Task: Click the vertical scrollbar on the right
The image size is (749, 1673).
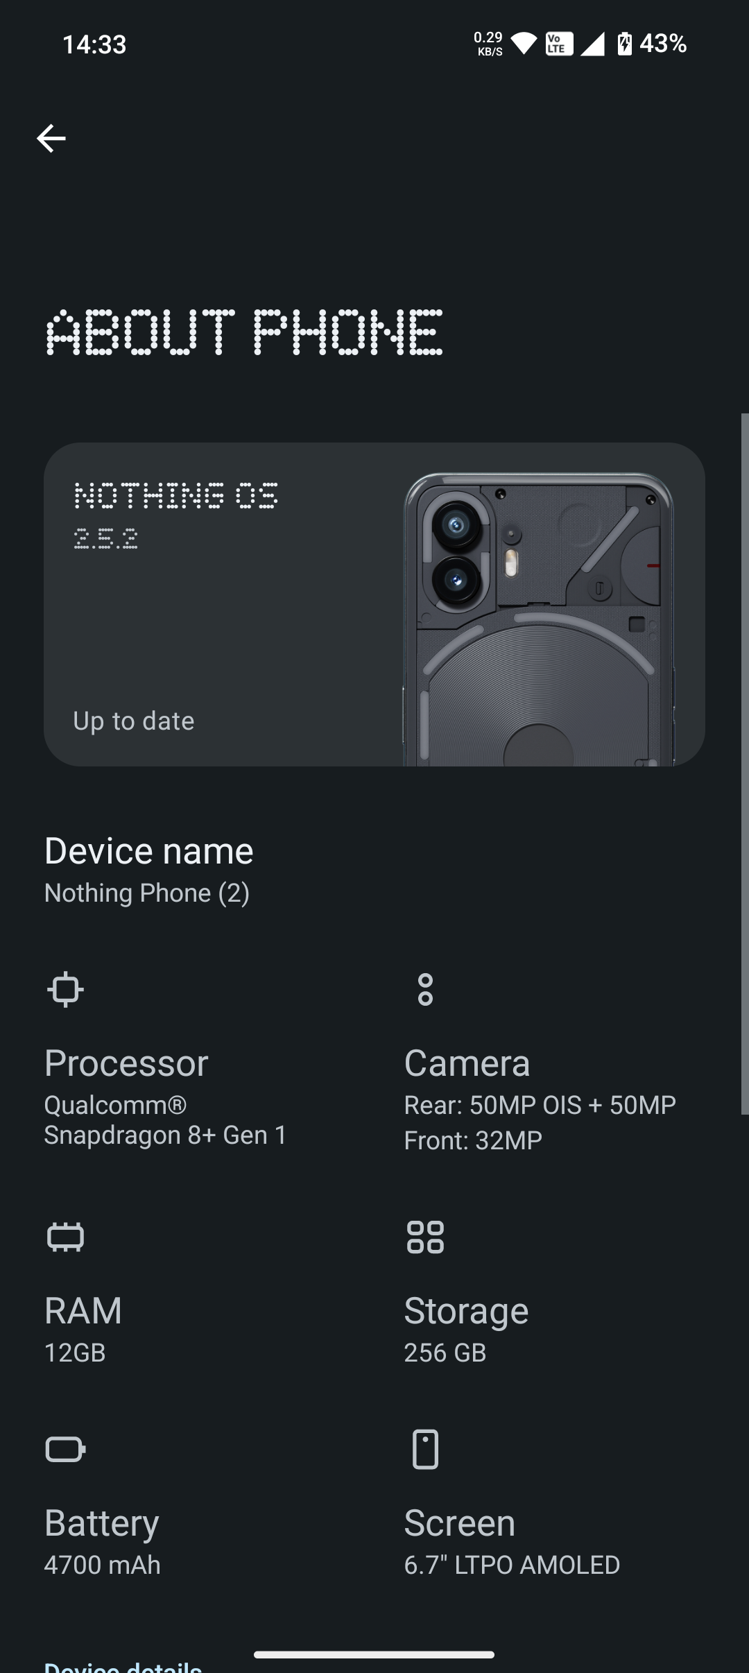Action: tap(744, 763)
